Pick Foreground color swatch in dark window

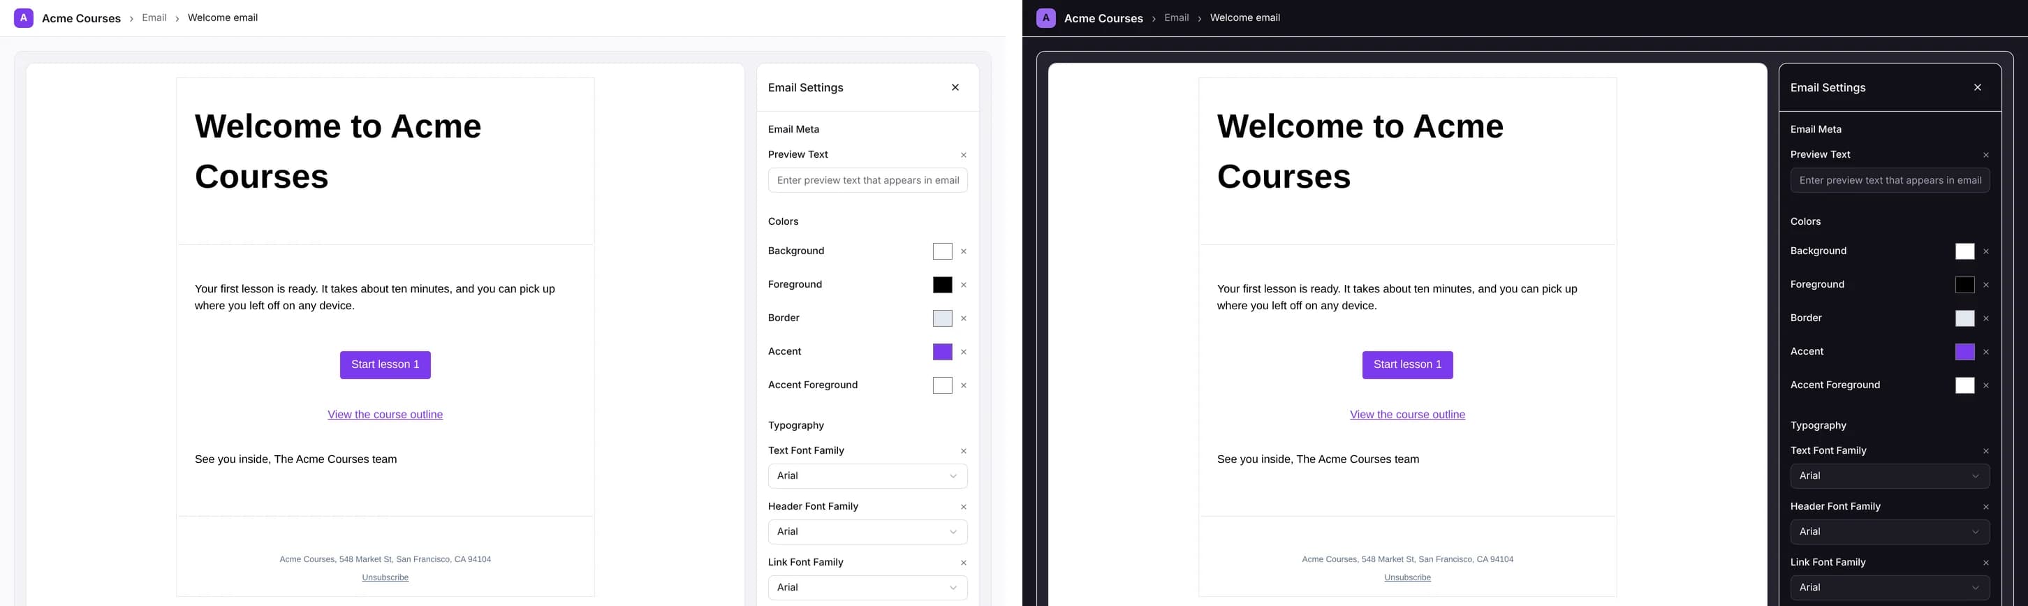point(1965,285)
